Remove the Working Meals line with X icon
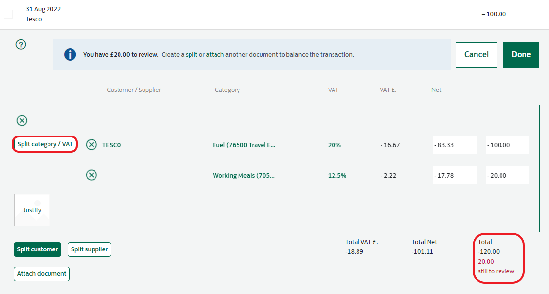 [92, 175]
